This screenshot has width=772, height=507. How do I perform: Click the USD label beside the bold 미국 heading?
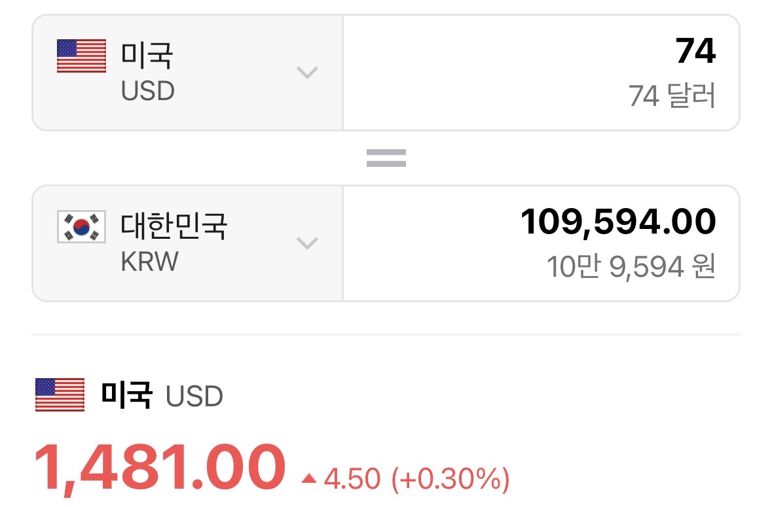194,396
